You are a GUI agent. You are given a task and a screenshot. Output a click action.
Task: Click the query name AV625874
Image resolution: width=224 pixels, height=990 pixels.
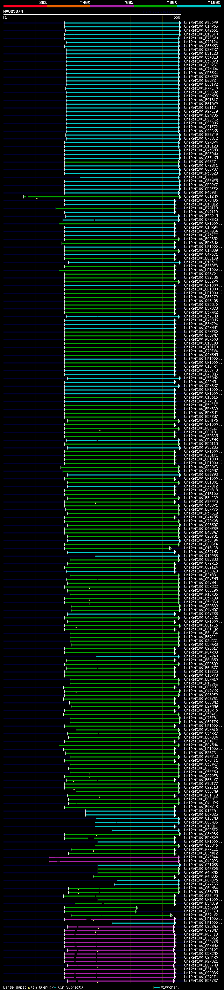[13, 12]
